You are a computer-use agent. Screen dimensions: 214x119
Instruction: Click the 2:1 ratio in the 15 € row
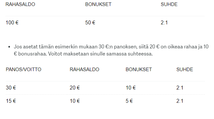tap(180, 101)
